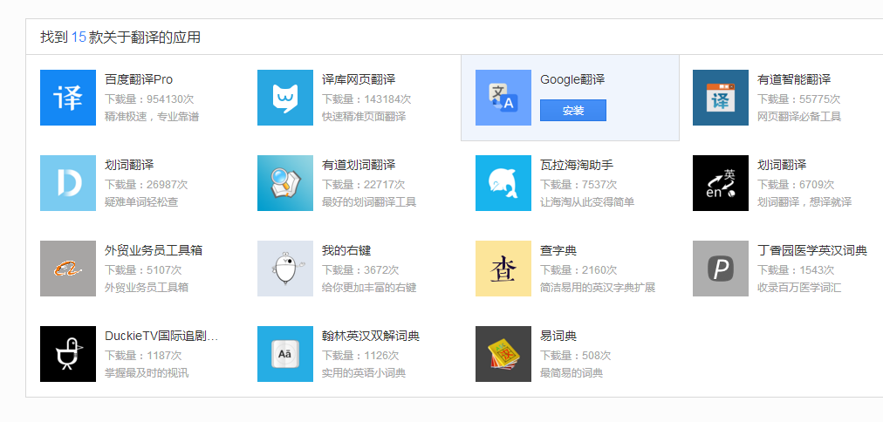Open the 百度翻译Pro title link
Screen dimensions: 883x422
pyautogui.click(x=139, y=79)
